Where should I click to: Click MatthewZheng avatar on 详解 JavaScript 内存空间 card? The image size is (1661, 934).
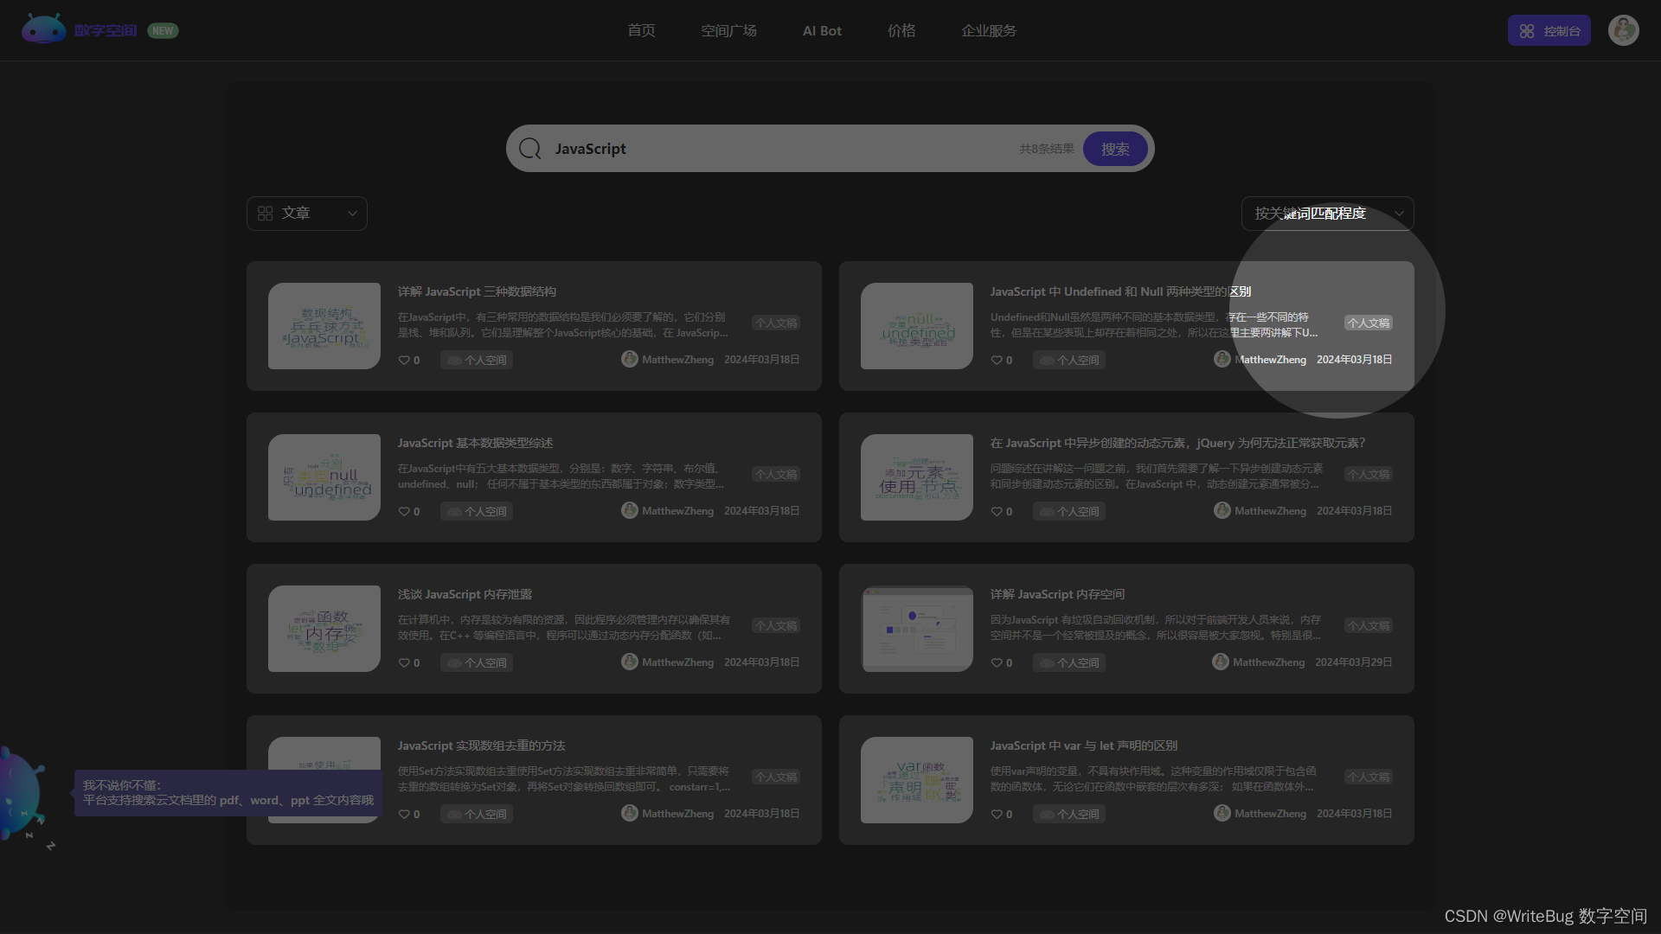(x=1220, y=662)
